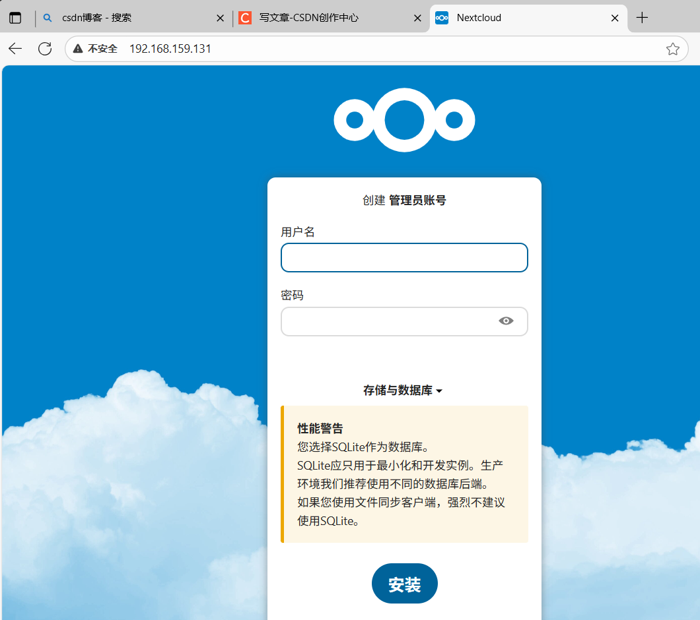700x620 pixels.
Task: Bookmark this page with the star icon
Action: 673,49
